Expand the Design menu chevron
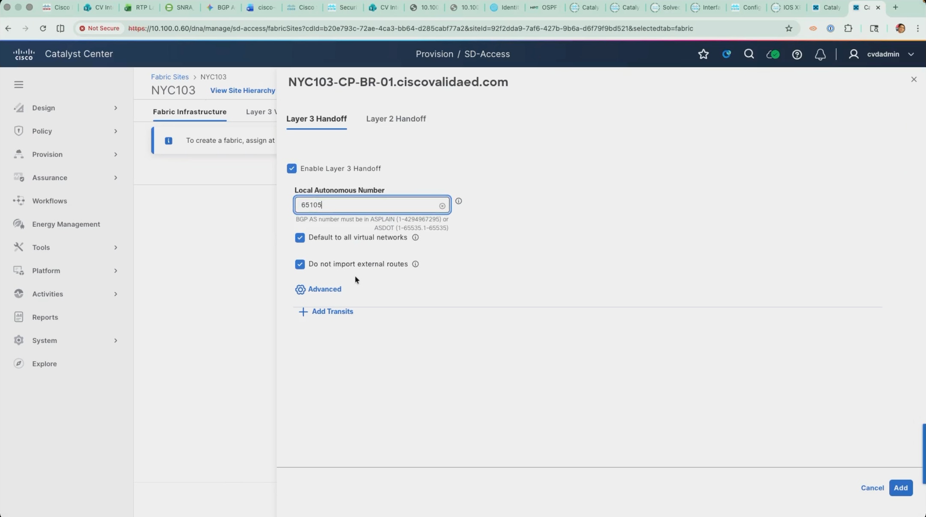The image size is (926, 517). [x=116, y=108]
